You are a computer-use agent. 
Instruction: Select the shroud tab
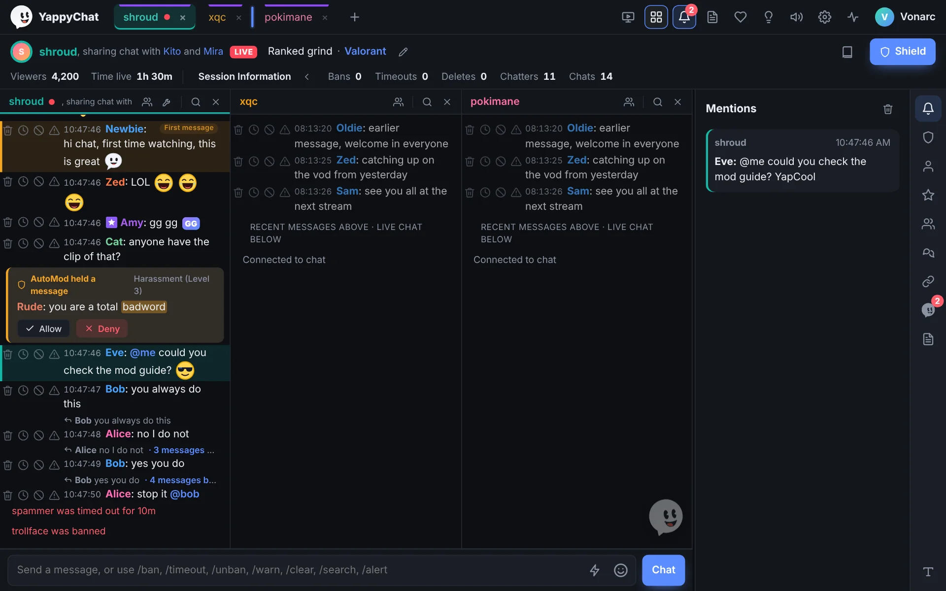140,17
